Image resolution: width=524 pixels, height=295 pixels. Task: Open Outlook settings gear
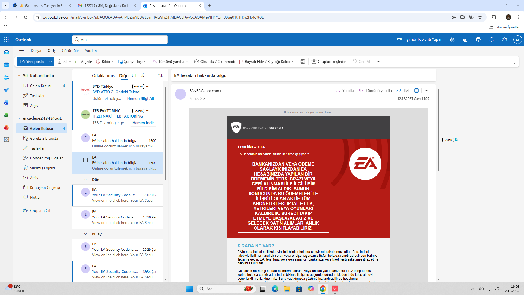coord(505,40)
